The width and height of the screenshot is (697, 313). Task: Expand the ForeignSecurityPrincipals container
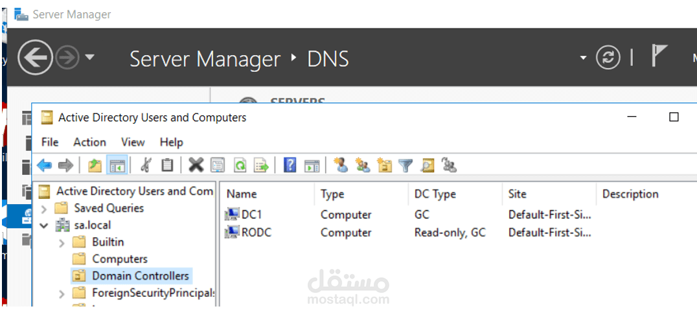point(62,294)
